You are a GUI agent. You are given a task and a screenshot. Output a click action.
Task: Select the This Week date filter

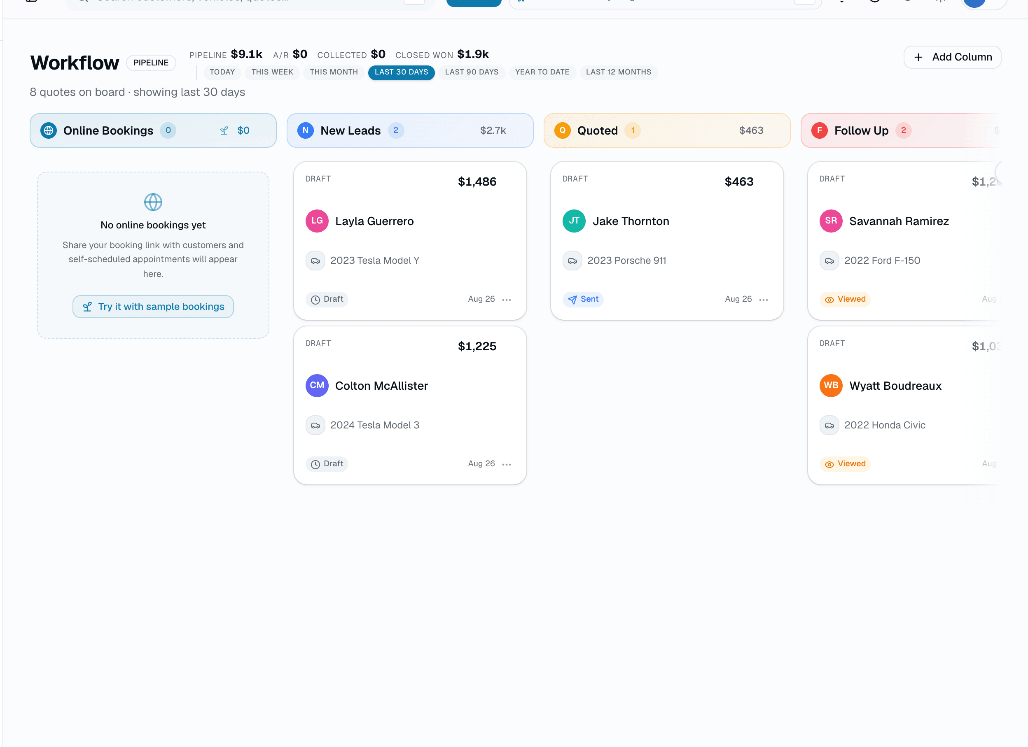tap(272, 72)
